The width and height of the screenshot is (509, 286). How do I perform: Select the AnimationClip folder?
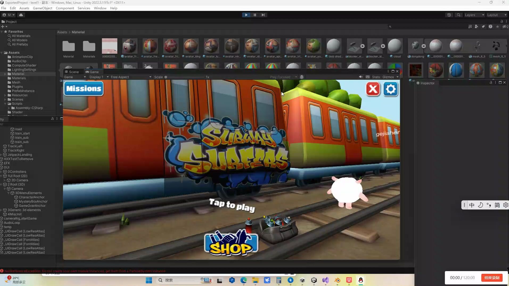click(22, 57)
